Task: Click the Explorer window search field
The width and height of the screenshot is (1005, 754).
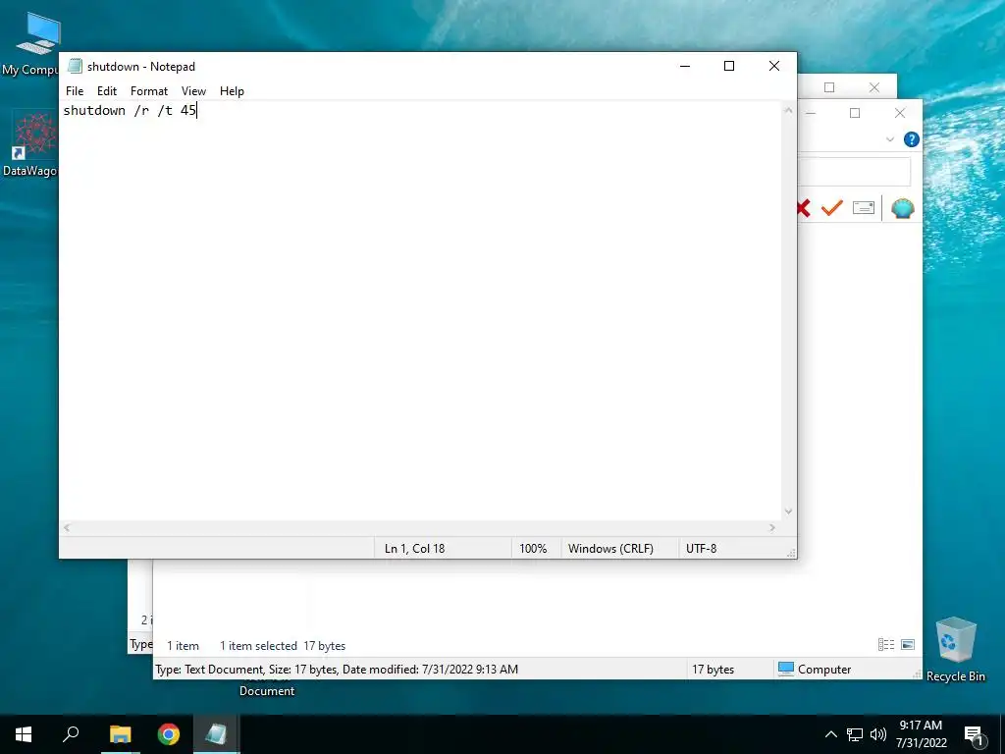Action: tap(855, 172)
